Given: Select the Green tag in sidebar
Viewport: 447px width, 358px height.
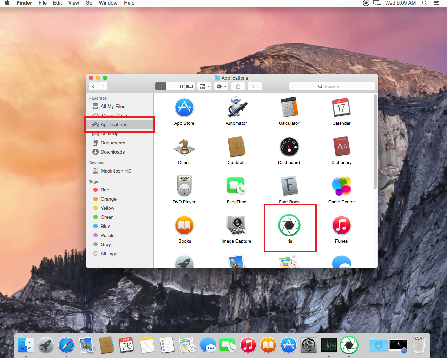Looking at the screenshot, I should coord(120,217).
